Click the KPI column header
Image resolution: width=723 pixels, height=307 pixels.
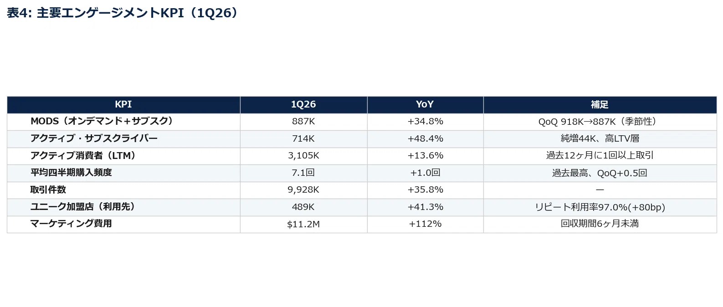(x=123, y=105)
